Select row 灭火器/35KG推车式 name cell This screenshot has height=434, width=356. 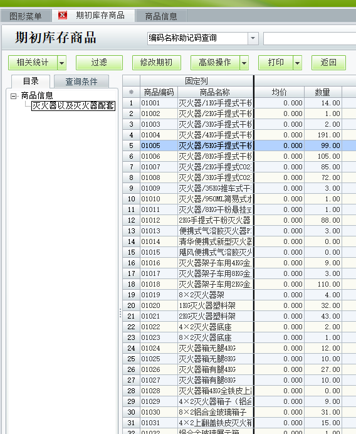215,188
